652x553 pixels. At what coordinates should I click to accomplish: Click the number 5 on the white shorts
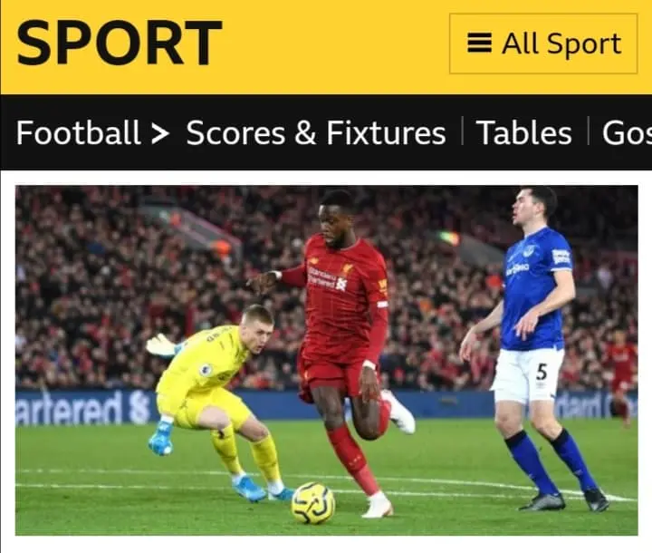point(542,372)
